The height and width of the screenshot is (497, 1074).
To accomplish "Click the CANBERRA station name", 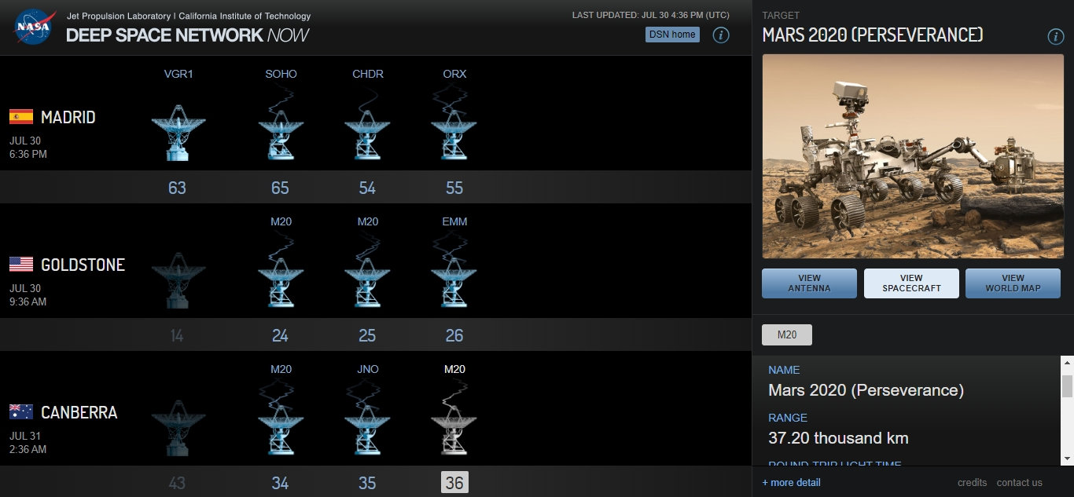I will click(79, 413).
